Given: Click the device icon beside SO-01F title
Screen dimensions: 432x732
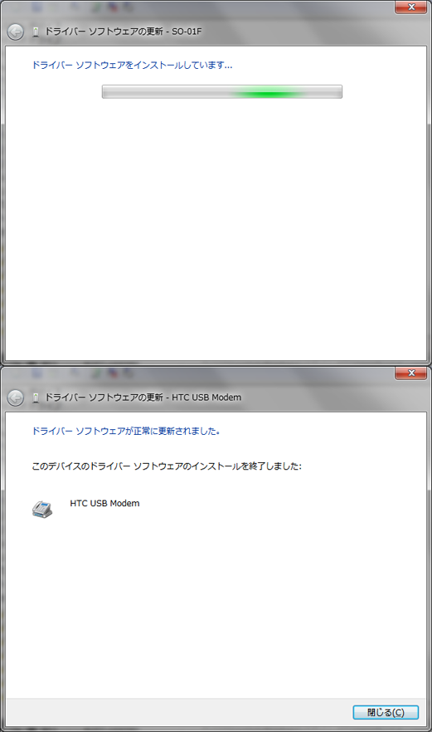Looking at the screenshot, I should tap(36, 32).
